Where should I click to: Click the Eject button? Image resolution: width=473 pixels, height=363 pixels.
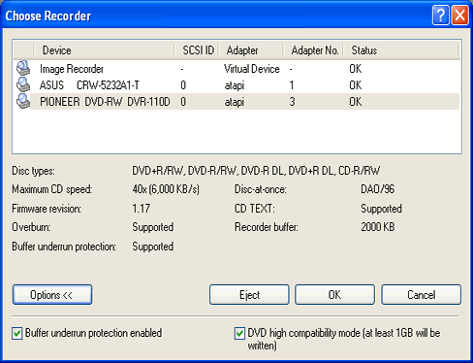click(249, 295)
